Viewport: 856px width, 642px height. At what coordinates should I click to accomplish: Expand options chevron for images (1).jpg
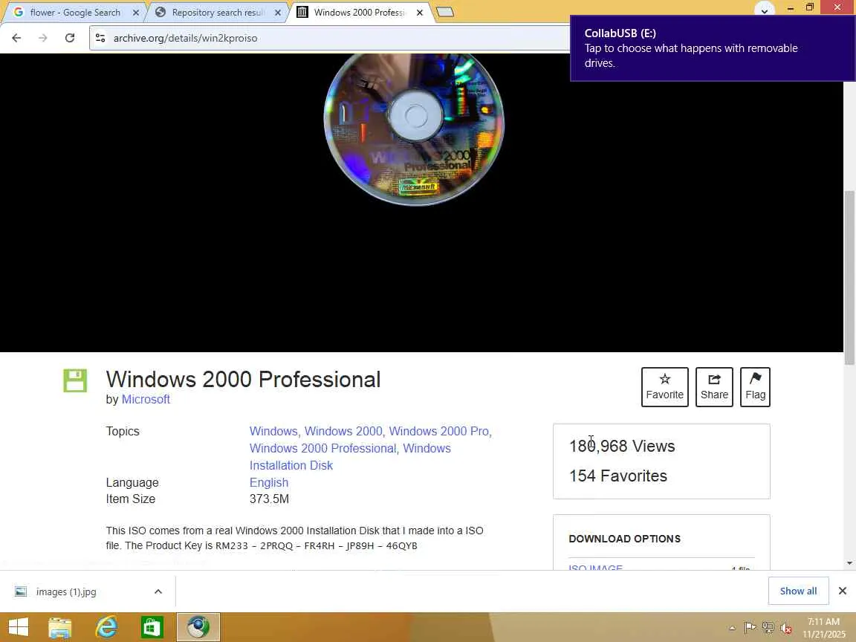coord(158,591)
